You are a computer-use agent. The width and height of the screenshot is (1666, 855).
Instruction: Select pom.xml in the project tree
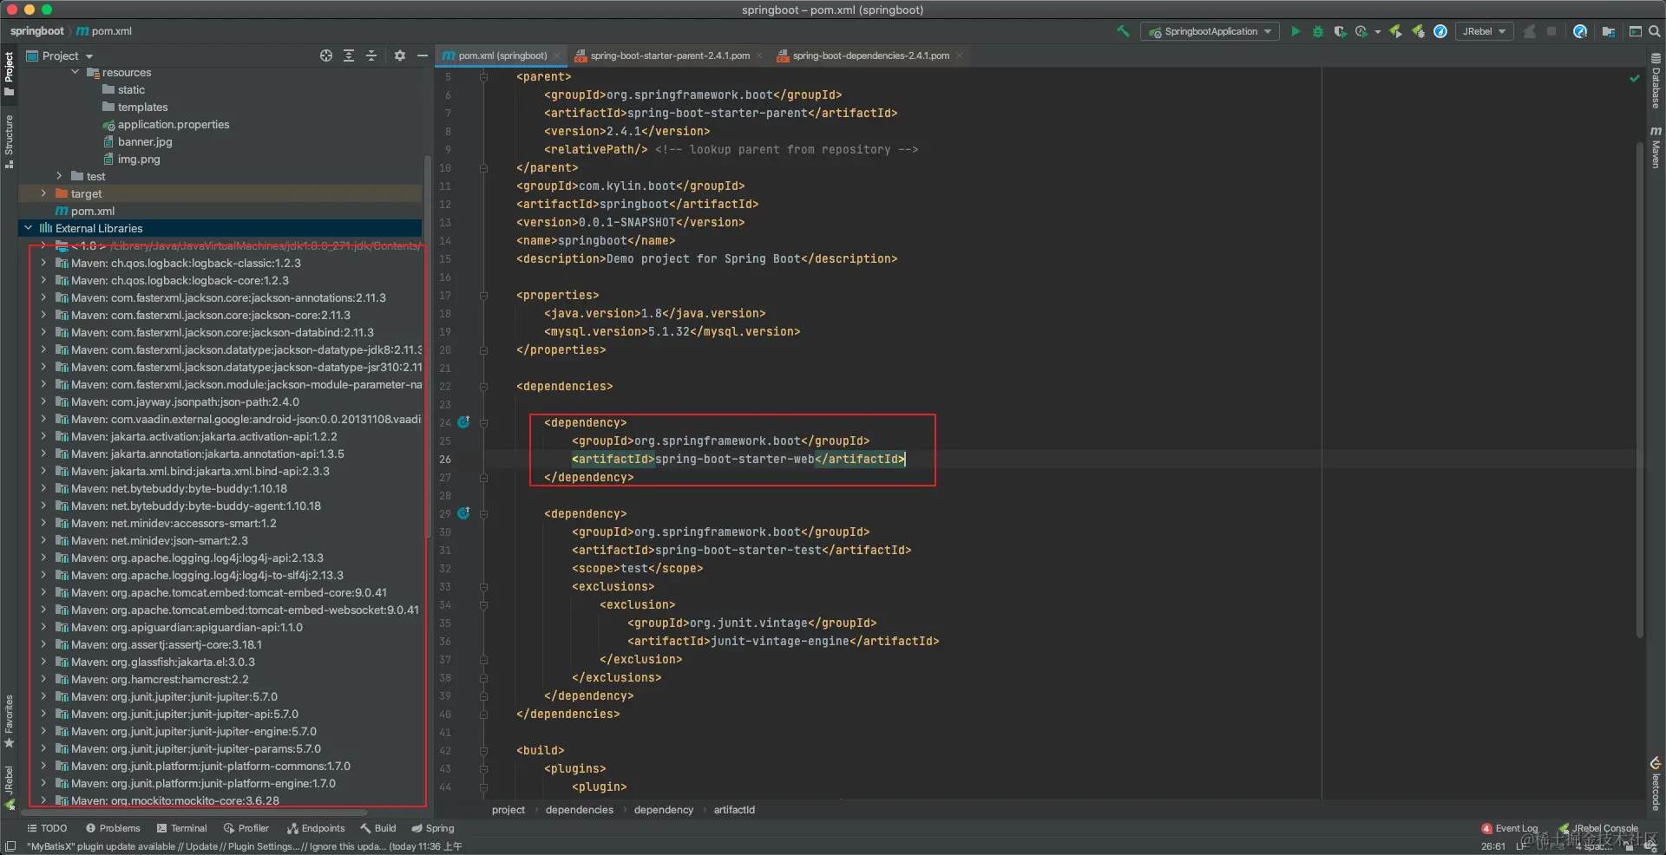click(85, 212)
